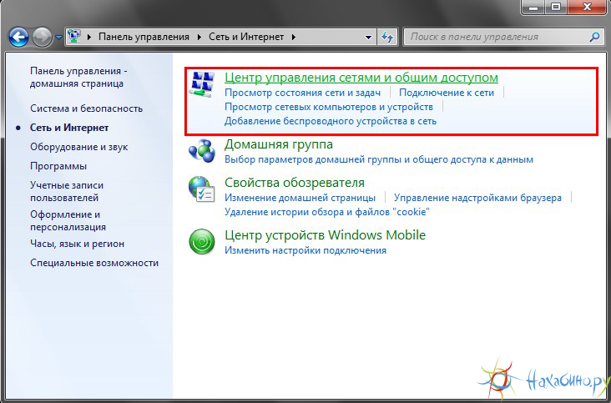Viewport: 611px width, 403px height.
Task: Open Просмотр состояния сети и задач
Action: pos(303,93)
